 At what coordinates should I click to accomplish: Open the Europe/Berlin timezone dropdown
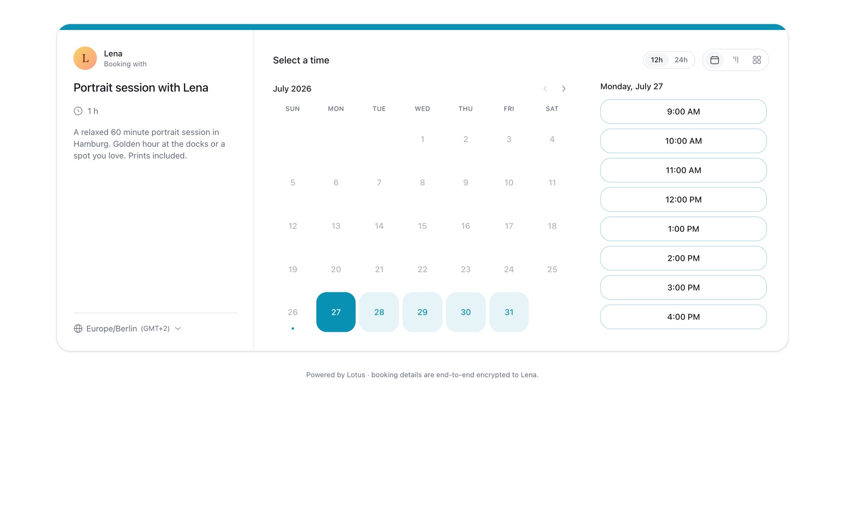point(127,329)
